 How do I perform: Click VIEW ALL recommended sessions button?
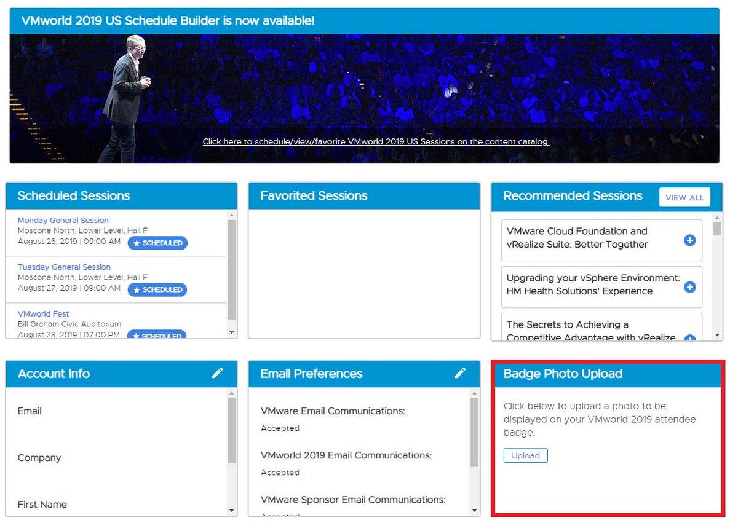(x=684, y=197)
